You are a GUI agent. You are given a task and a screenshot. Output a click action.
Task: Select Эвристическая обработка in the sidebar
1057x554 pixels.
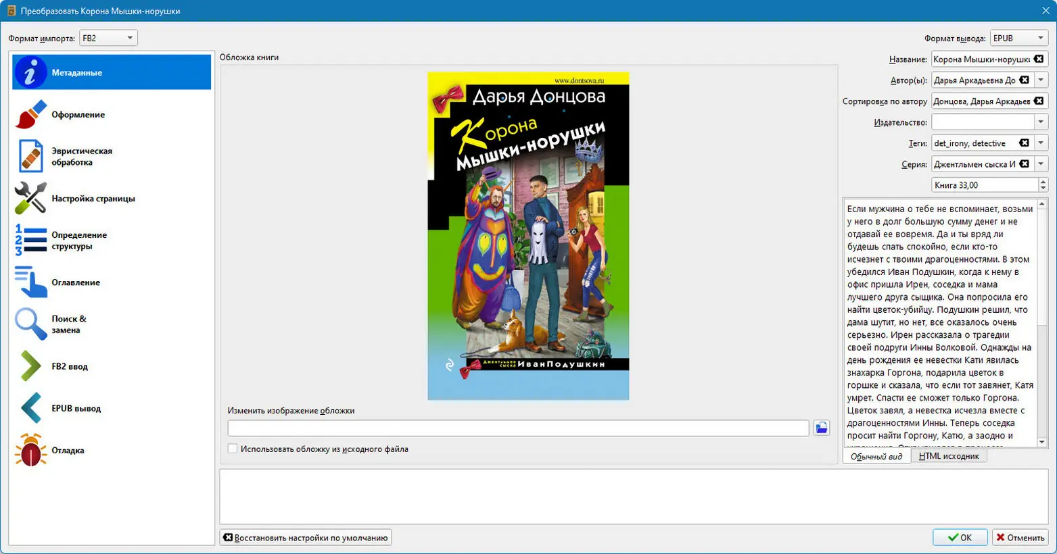click(x=112, y=157)
